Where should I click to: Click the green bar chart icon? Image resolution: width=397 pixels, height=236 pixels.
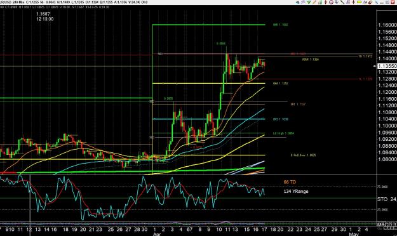320,2
